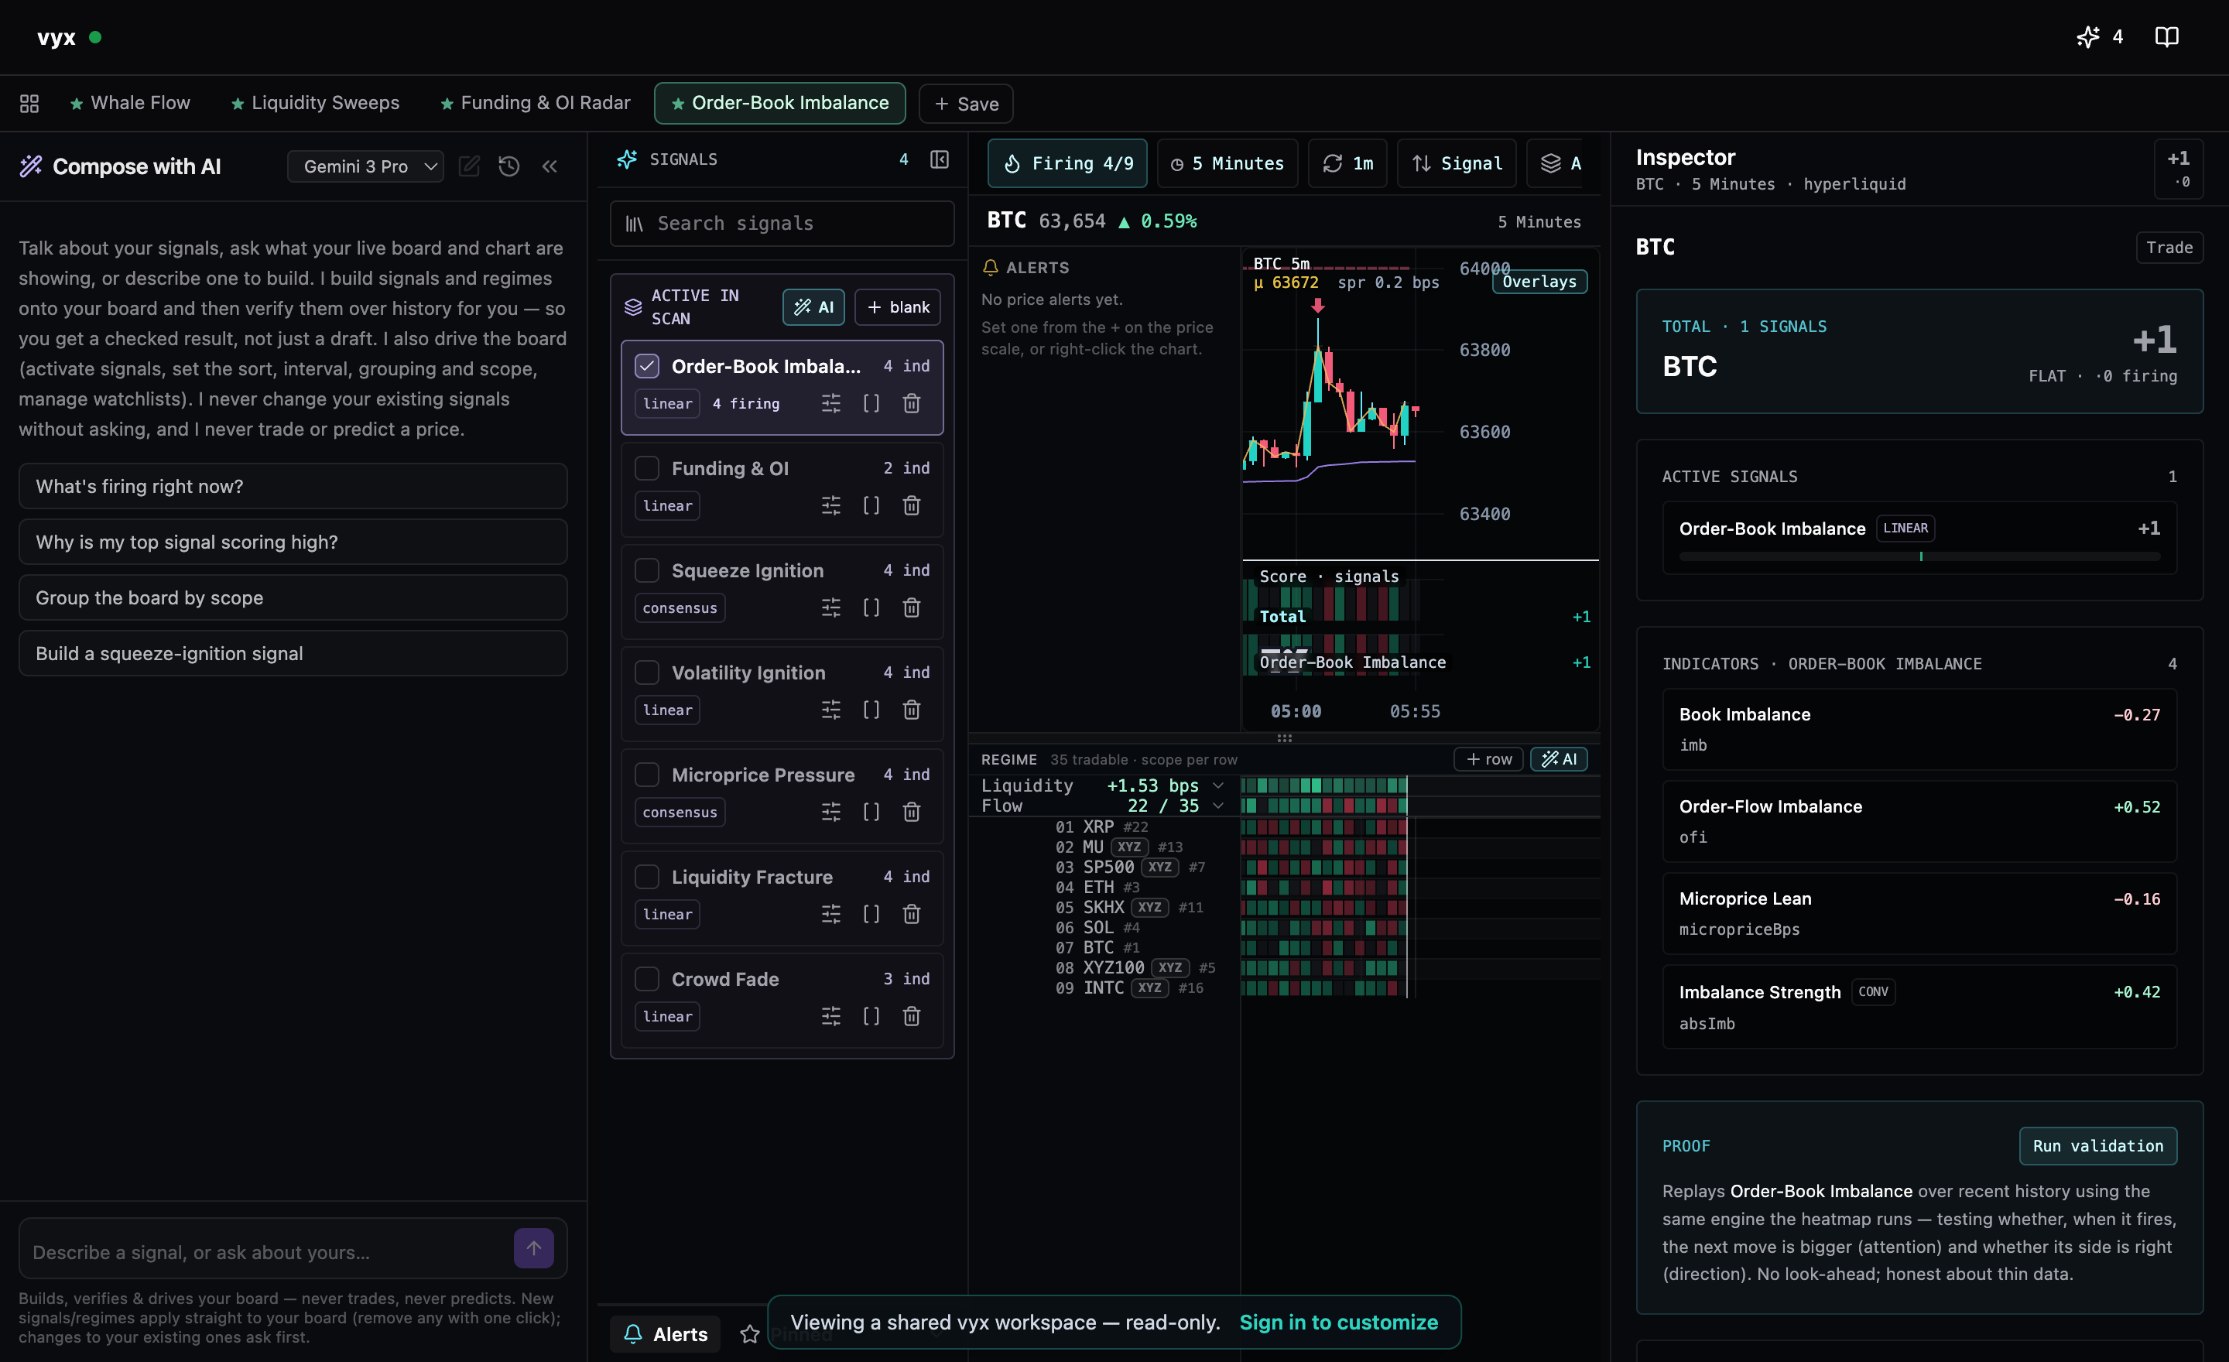Image resolution: width=2229 pixels, height=1362 pixels.
Task: Click the Pinned star icon
Action: click(x=750, y=1334)
